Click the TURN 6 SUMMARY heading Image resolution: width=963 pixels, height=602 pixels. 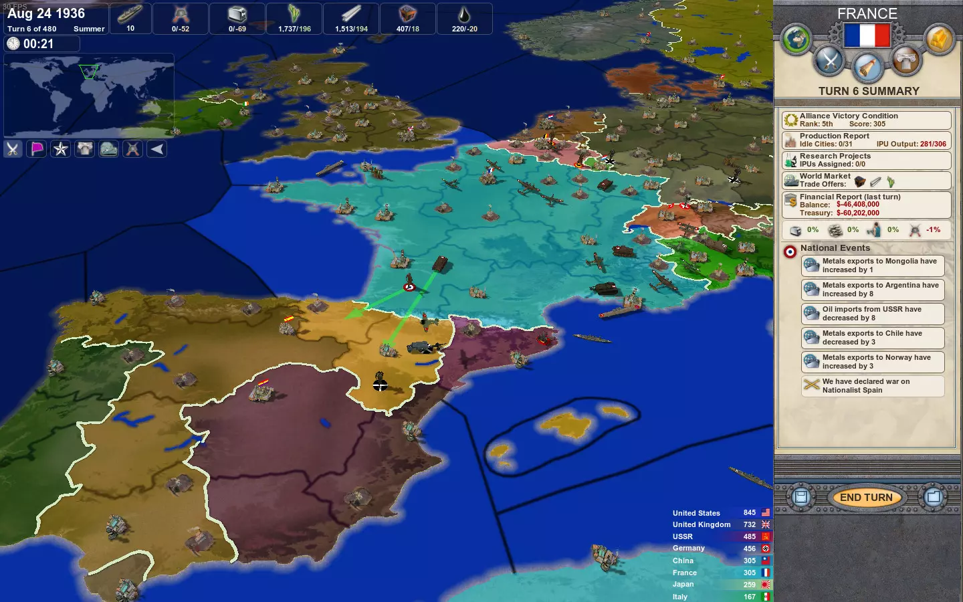click(869, 91)
